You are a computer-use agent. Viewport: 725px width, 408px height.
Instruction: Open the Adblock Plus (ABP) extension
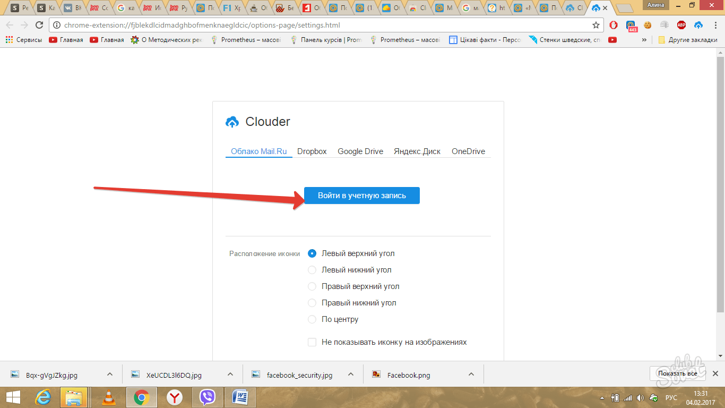(681, 25)
